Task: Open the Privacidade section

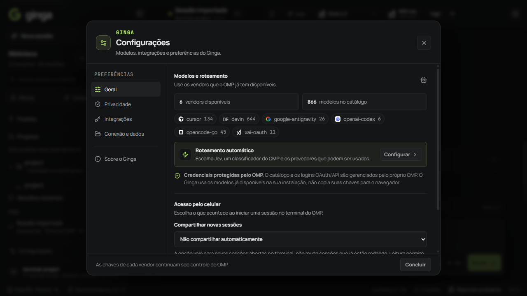Action: coord(126,104)
